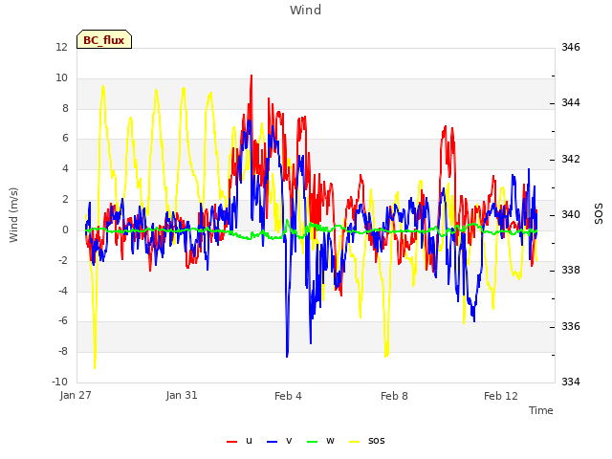Click the blue v legend marker
Viewport: 612px width, 459px height.
pyautogui.click(x=272, y=442)
